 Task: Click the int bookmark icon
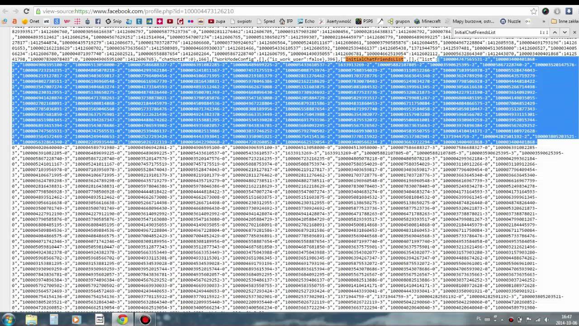[46, 21]
